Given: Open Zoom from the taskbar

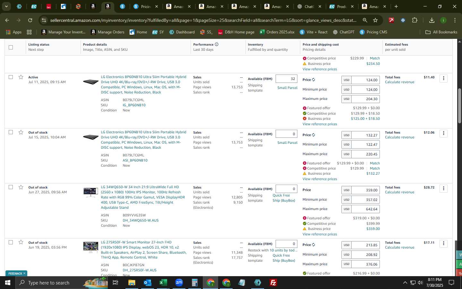Looking at the screenshot, I should (x=179, y=283).
